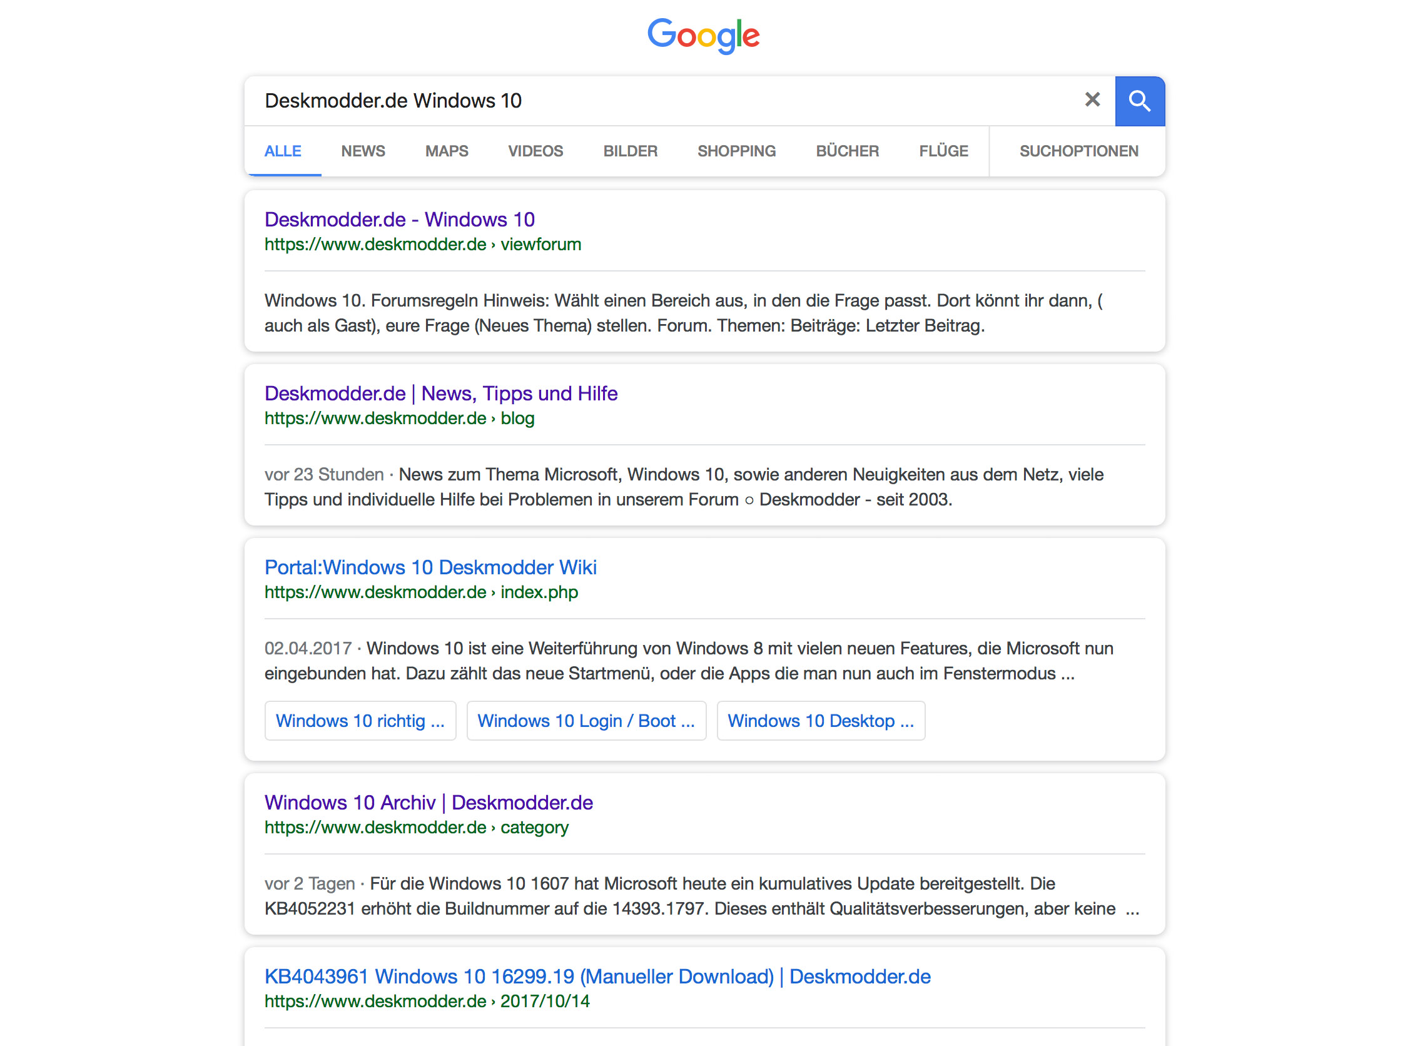This screenshot has height=1046, width=1410.
Task: Click the 'Windows 10 Login / Boot ...' sitelink
Action: pos(586,721)
